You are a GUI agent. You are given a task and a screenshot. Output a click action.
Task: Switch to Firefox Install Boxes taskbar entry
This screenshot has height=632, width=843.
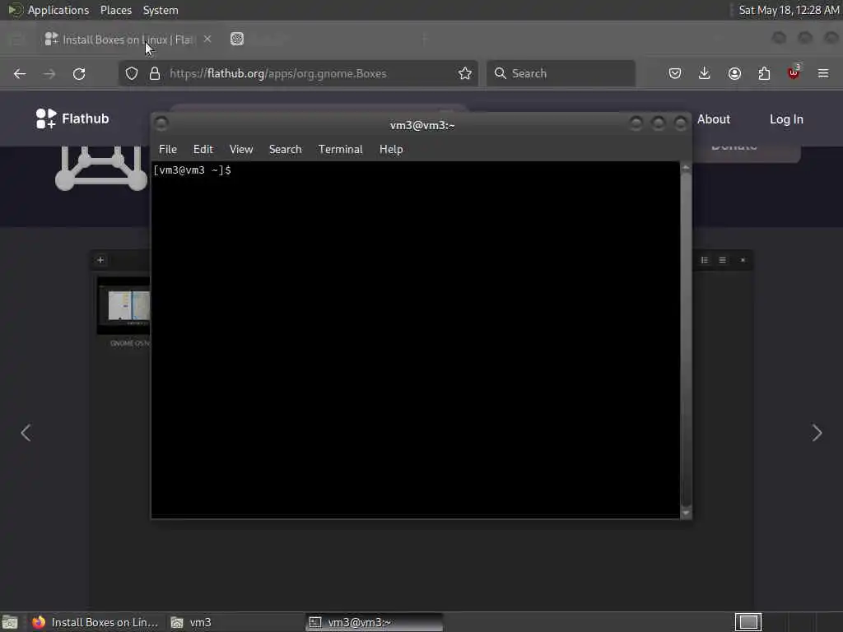pos(95,622)
